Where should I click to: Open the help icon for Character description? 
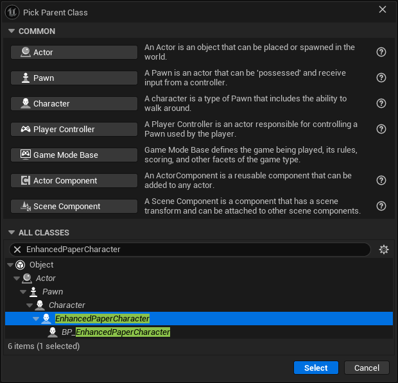point(381,103)
